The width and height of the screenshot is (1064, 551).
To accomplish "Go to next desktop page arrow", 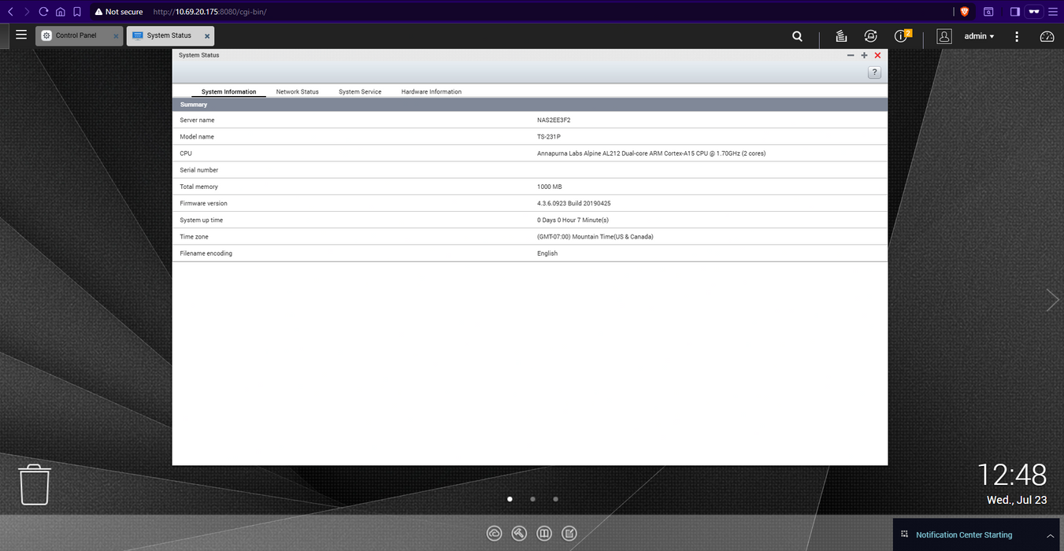I will click(x=1052, y=300).
